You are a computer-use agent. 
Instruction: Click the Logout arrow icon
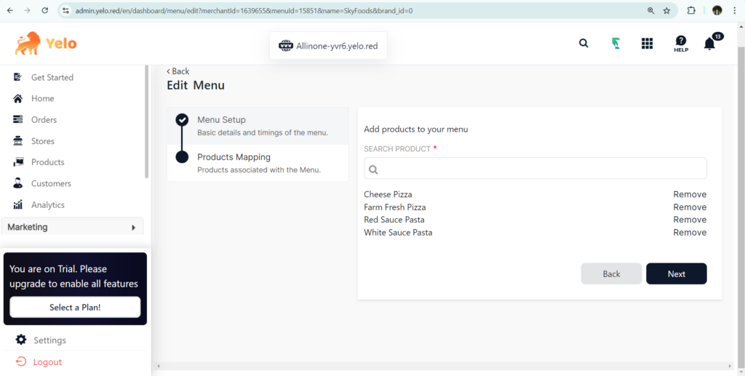pos(20,361)
